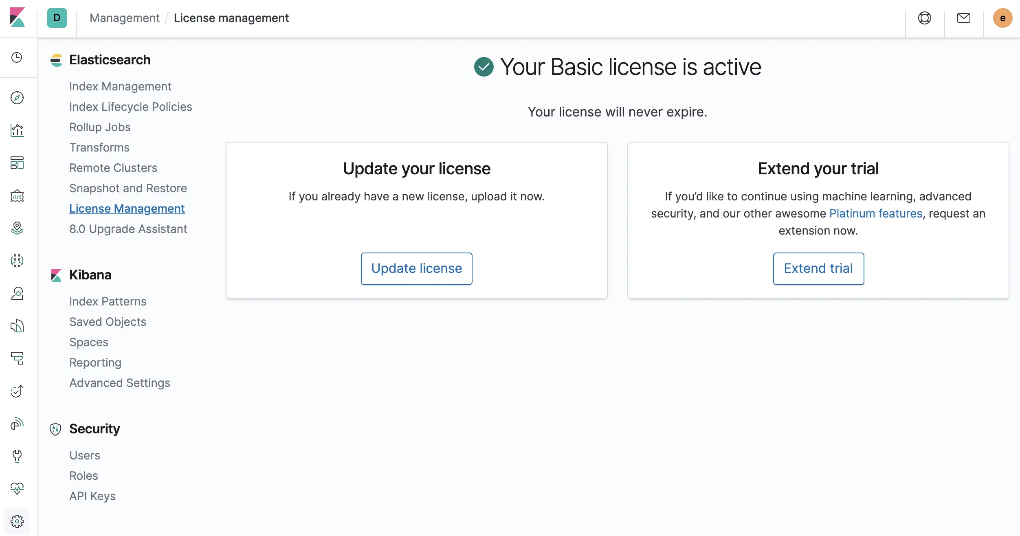The height and width of the screenshot is (536, 1020).
Task: Open recently viewed clock icon
Action: (17, 57)
